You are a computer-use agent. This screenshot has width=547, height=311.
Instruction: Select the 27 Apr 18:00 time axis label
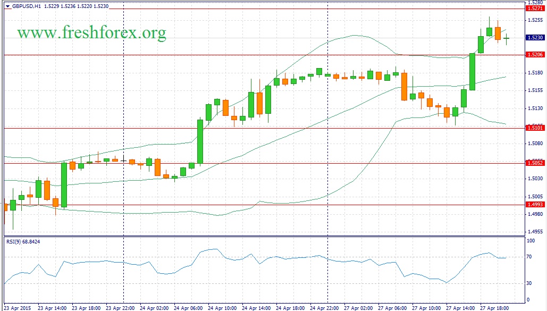coord(495,307)
